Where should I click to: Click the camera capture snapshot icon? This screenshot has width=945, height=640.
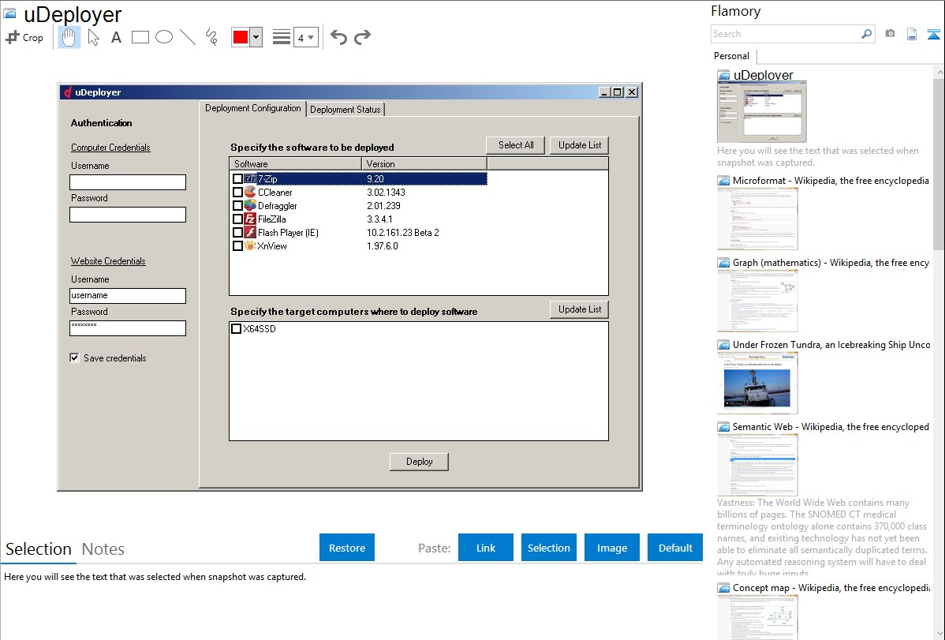point(890,34)
